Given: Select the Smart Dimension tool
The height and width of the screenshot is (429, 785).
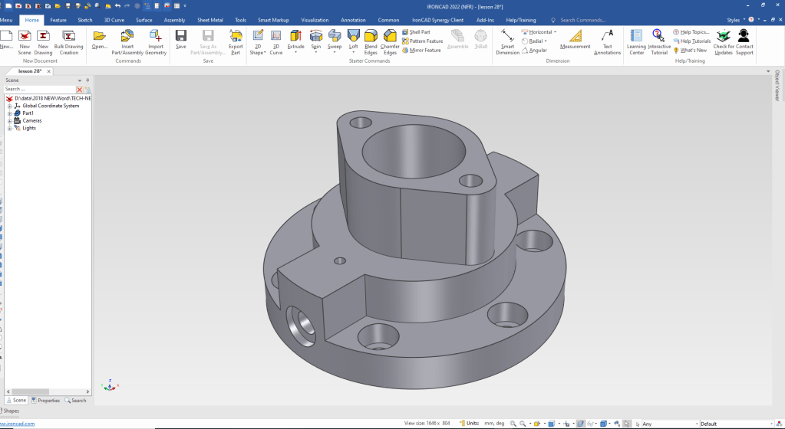Looking at the screenshot, I should point(507,36).
